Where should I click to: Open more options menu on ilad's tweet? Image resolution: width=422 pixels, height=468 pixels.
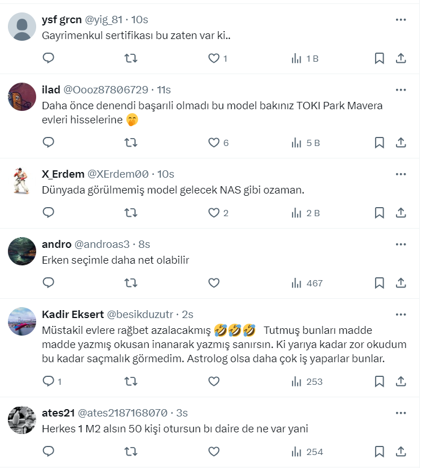point(401,90)
